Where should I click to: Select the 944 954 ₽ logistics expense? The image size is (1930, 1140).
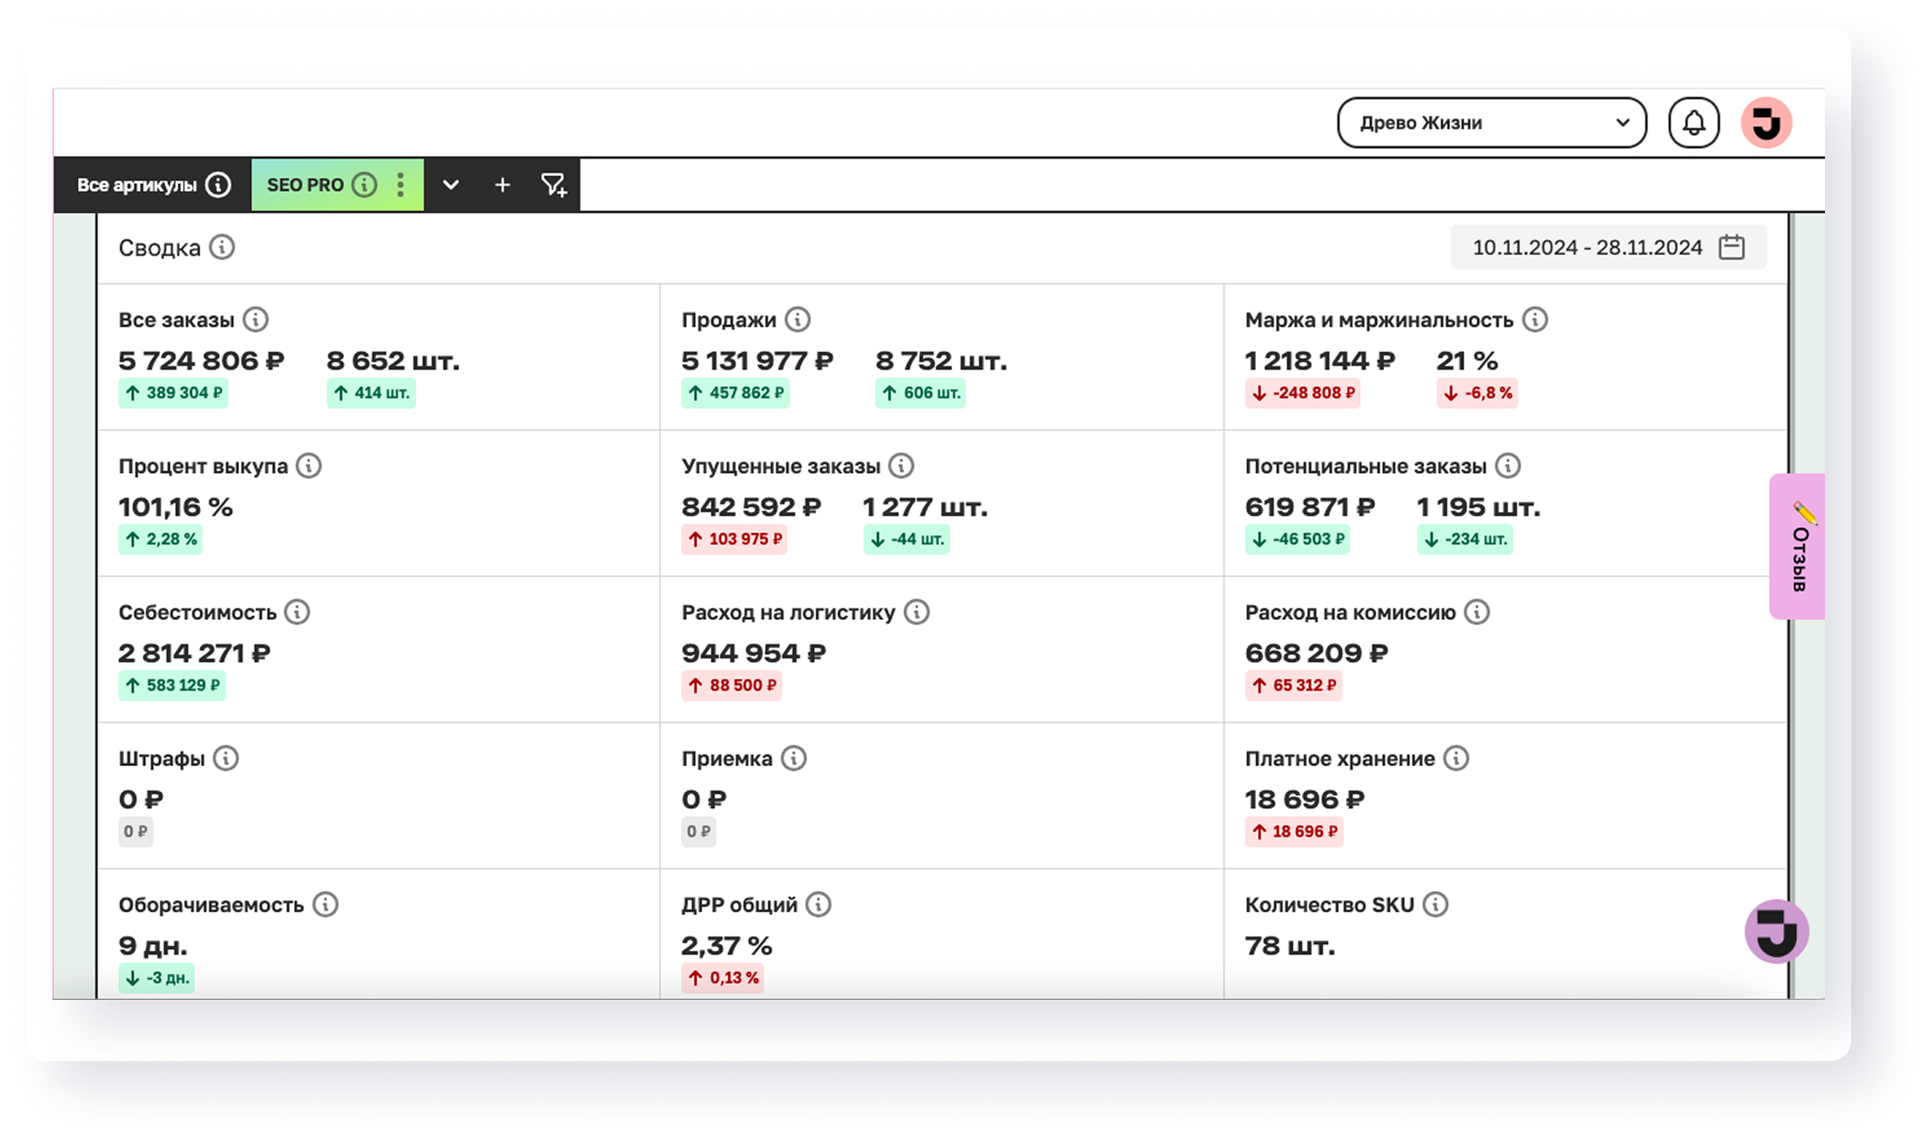point(754,653)
